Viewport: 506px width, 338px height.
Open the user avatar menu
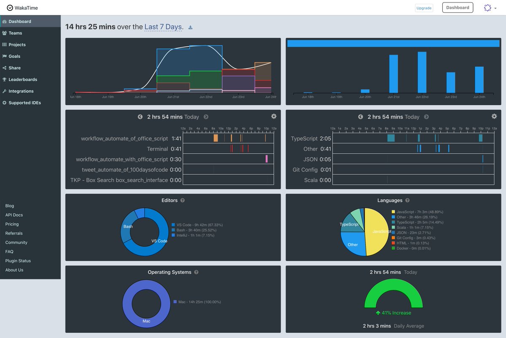point(490,8)
